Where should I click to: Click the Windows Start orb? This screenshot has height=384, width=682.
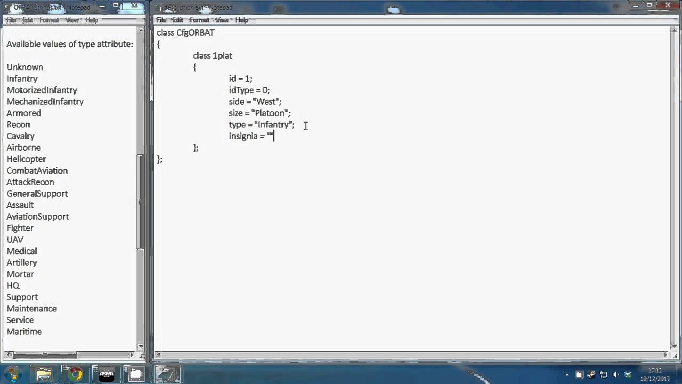point(13,373)
